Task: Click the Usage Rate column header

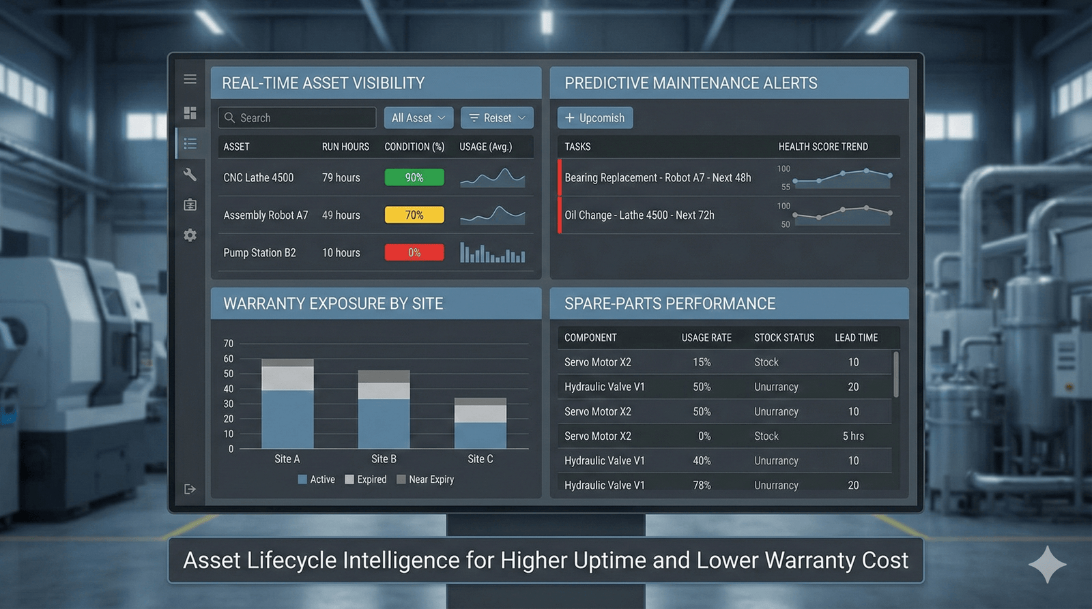Action: point(706,338)
